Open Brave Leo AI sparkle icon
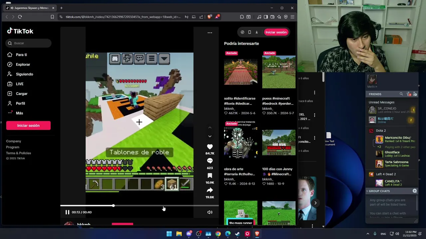 [279, 17]
